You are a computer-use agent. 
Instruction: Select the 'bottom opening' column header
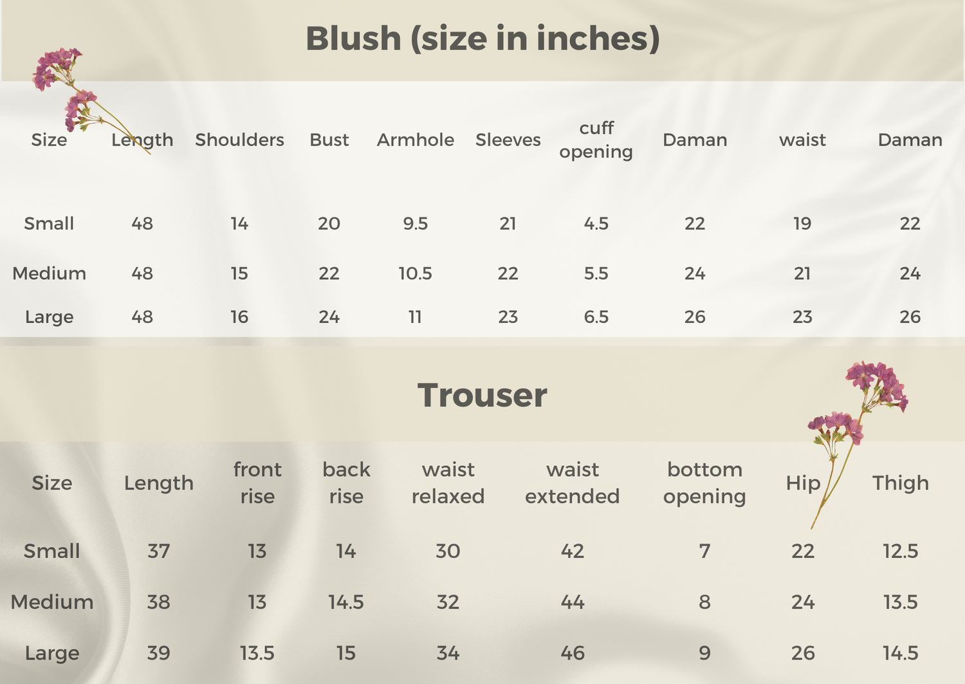click(x=704, y=483)
